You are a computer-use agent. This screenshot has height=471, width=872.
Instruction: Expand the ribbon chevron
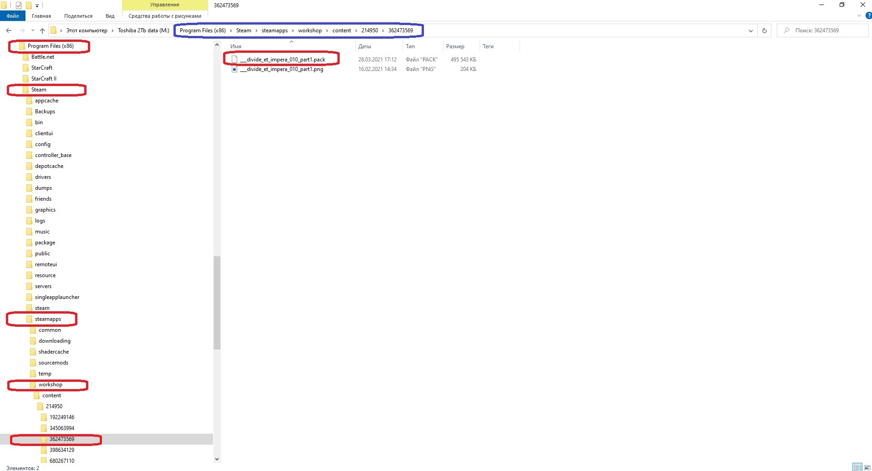[x=859, y=15]
